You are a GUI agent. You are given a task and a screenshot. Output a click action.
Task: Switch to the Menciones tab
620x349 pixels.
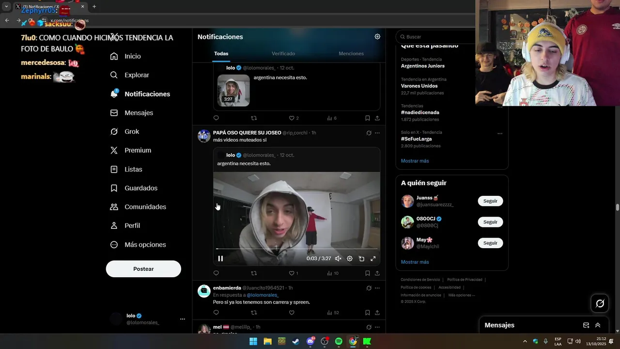click(x=351, y=53)
